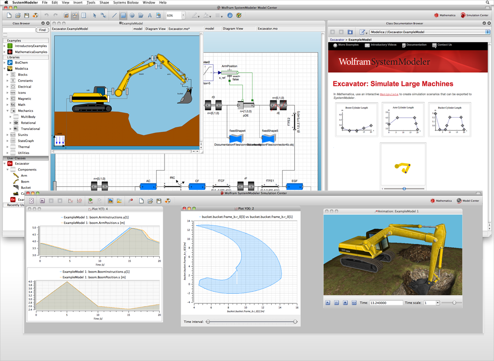Screen dimensions: 494x361
Task: Adjust the slider under the Manipulate preview
Action: click(x=404, y=188)
